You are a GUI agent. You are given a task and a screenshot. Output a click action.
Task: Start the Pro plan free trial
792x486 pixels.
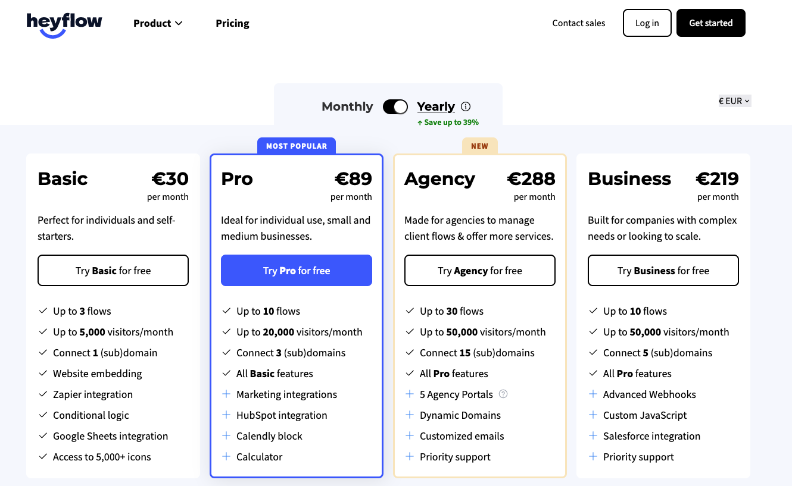click(x=297, y=271)
